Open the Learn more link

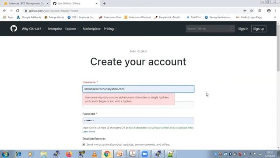pyautogui.click(x=88, y=132)
